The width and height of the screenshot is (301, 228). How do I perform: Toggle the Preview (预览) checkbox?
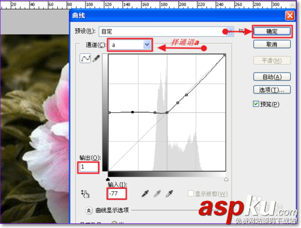pyautogui.click(x=256, y=104)
